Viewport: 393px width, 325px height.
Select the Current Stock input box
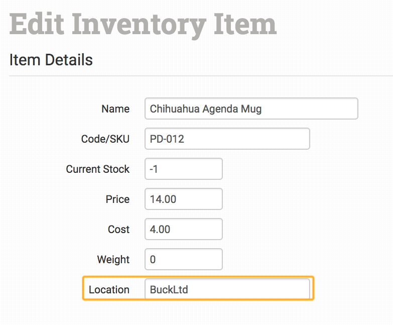[x=183, y=169]
